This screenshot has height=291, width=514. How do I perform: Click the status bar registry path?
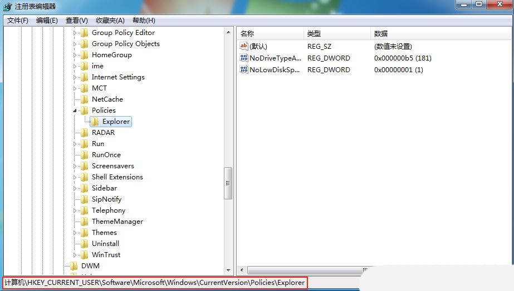click(155, 283)
